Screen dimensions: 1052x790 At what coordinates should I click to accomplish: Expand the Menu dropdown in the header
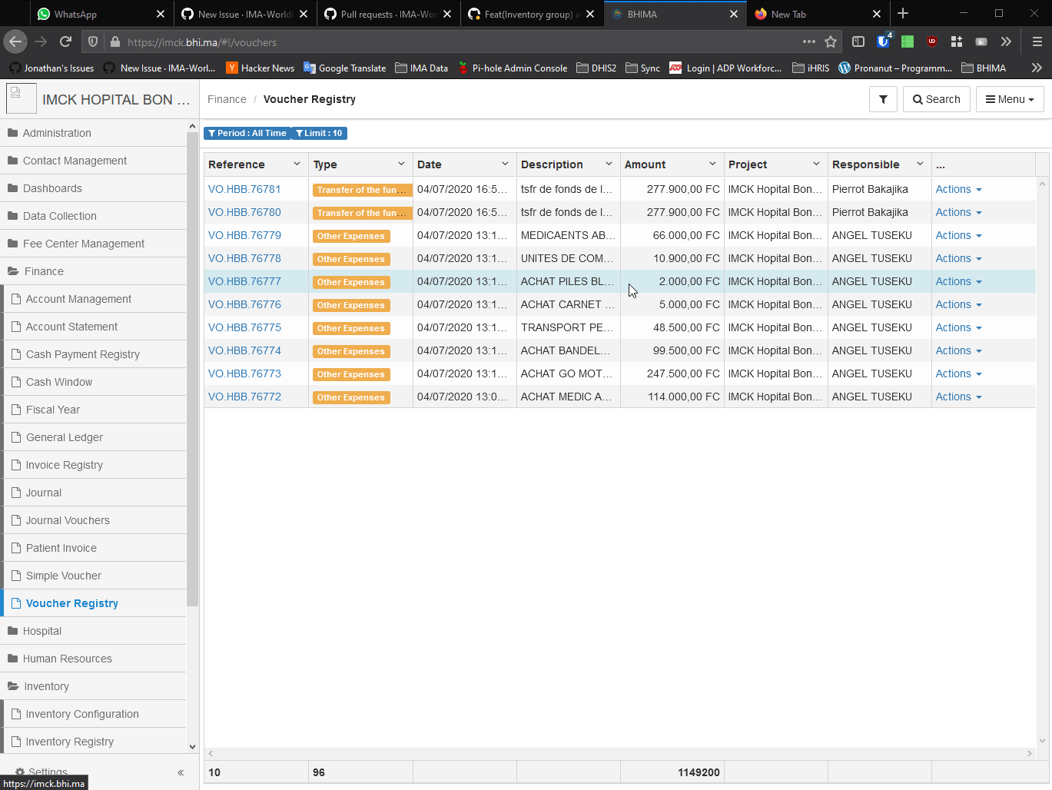(1010, 99)
